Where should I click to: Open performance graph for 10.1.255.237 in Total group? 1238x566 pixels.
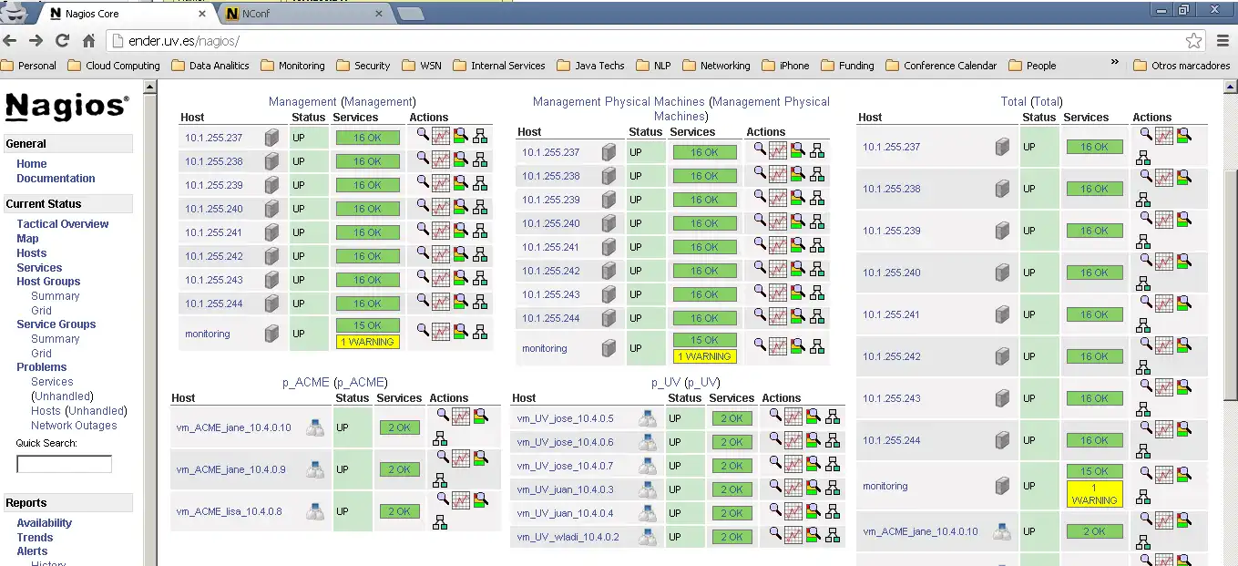(1164, 136)
